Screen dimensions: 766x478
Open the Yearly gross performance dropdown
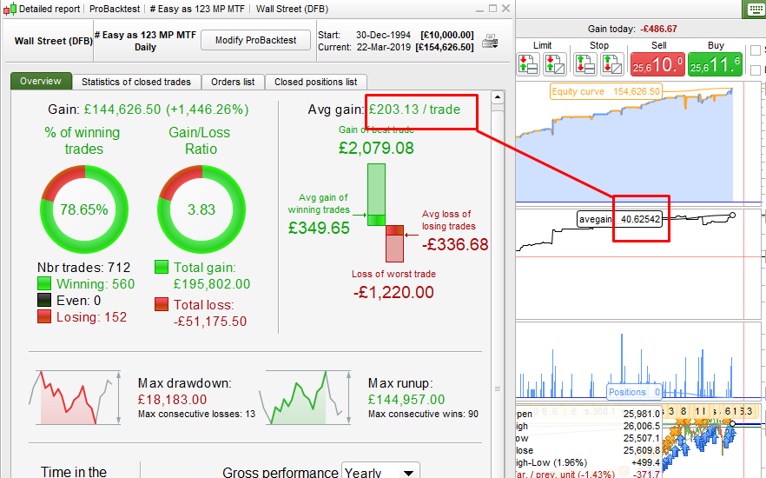pyautogui.click(x=380, y=471)
